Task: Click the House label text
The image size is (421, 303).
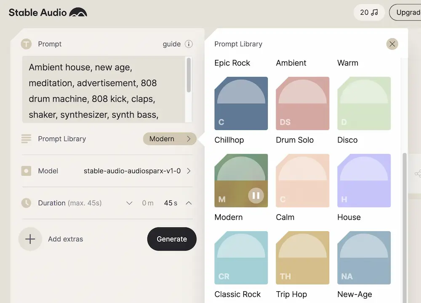Action: coord(349,217)
